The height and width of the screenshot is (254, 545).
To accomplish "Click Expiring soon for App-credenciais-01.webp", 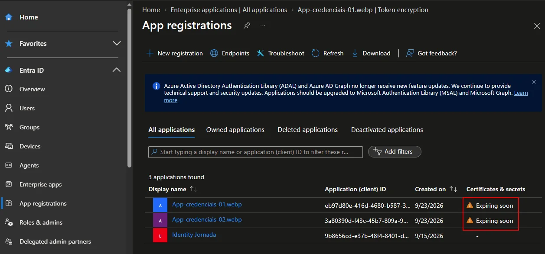I will (494, 206).
